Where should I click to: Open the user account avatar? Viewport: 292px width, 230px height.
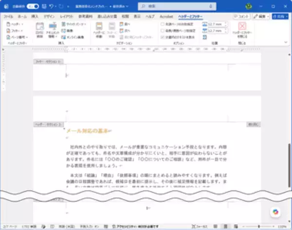(x=249, y=6)
